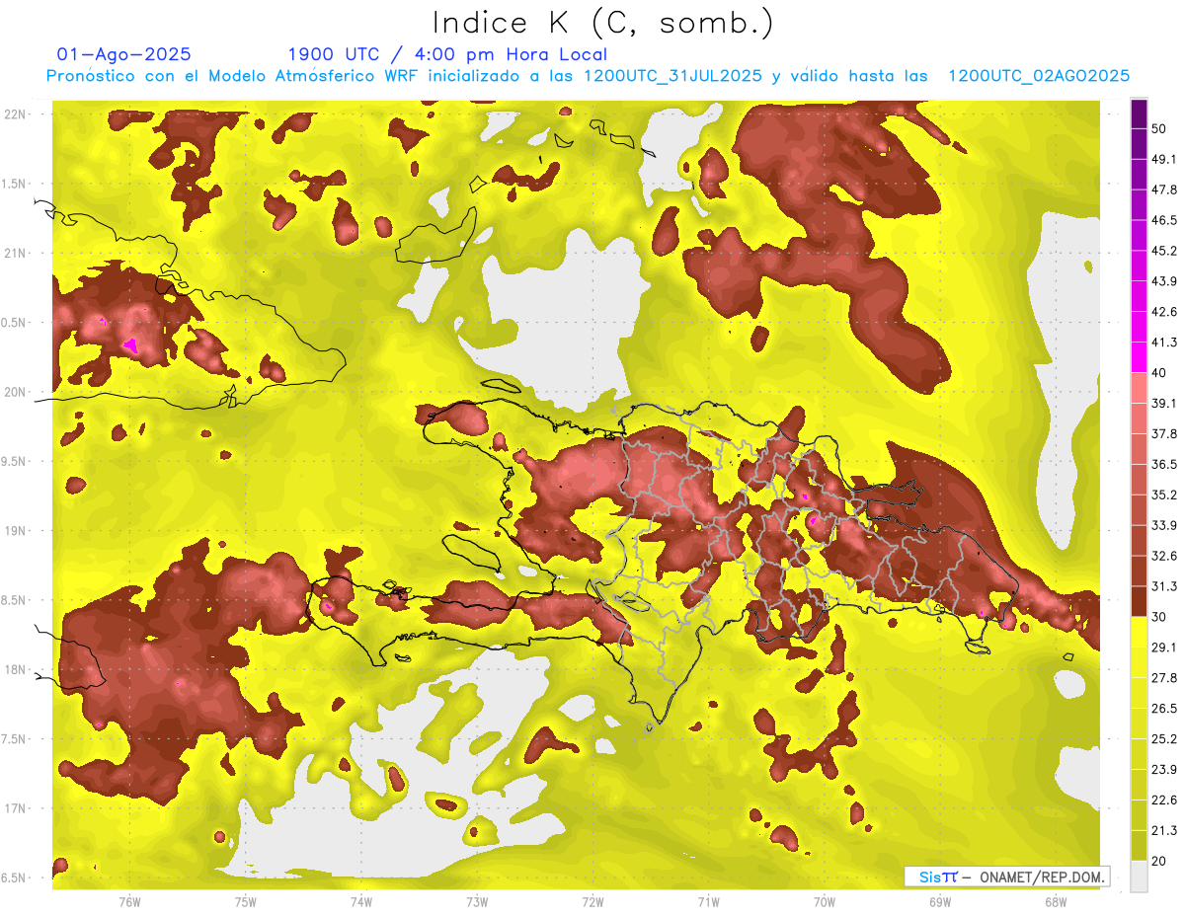
Task: Click the forecast date "01-Ago-2025"
Action: point(124,54)
